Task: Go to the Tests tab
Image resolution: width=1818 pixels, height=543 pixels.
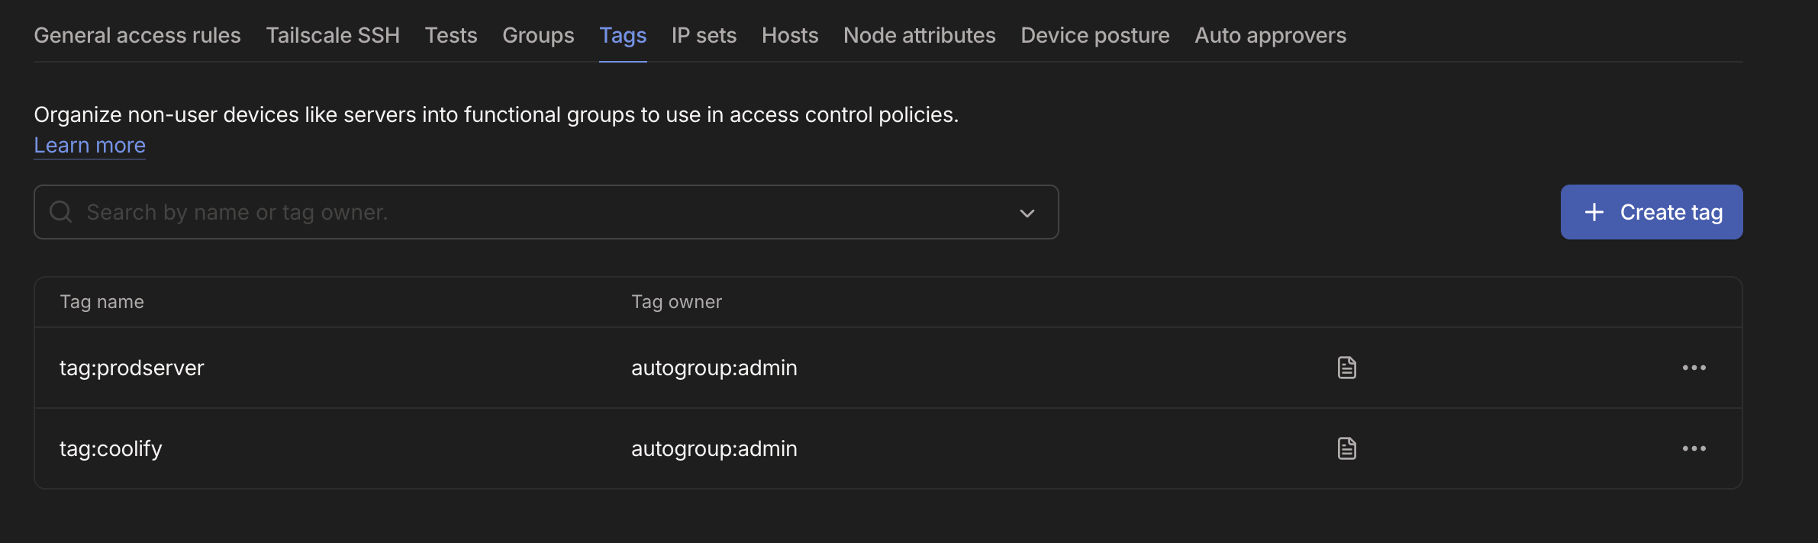Action: coord(451,35)
